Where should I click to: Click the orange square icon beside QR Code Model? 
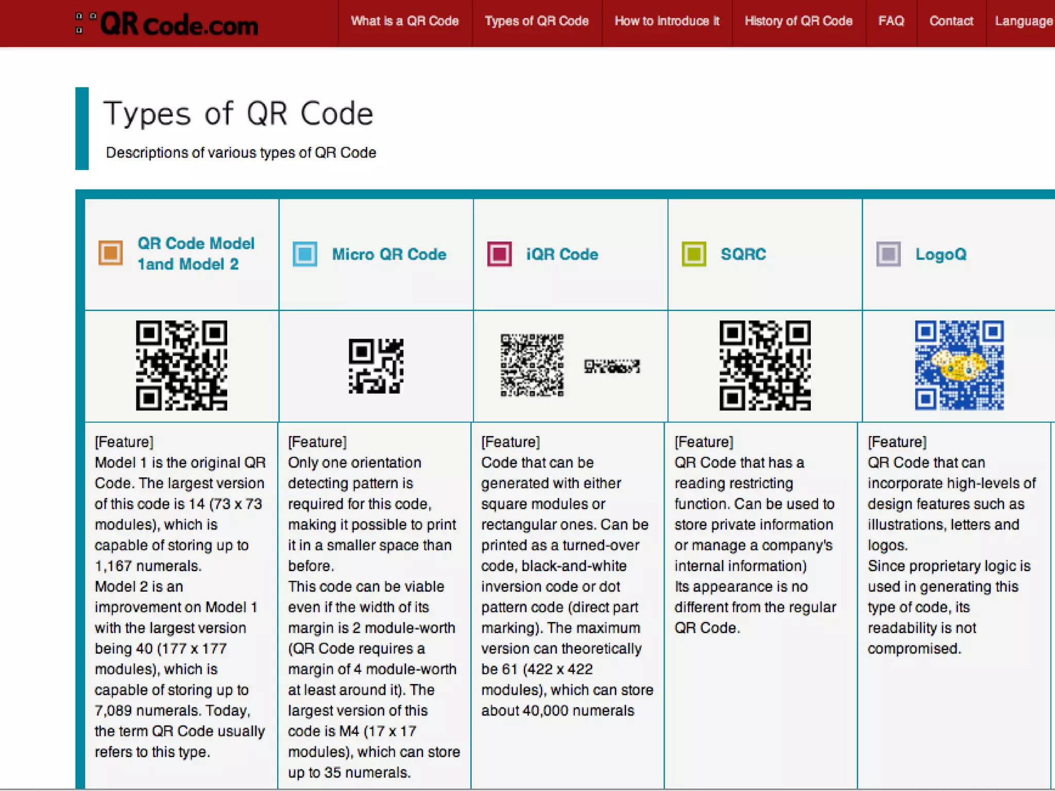(111, 253)
